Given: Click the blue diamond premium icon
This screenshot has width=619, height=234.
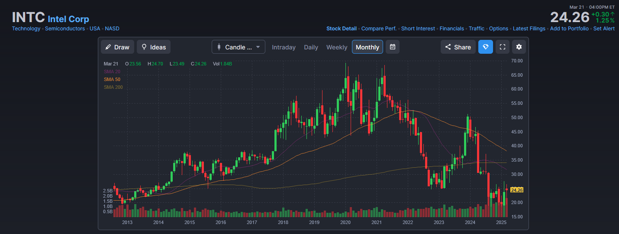Looking at the screenshot, I should [x=485, y=47].
